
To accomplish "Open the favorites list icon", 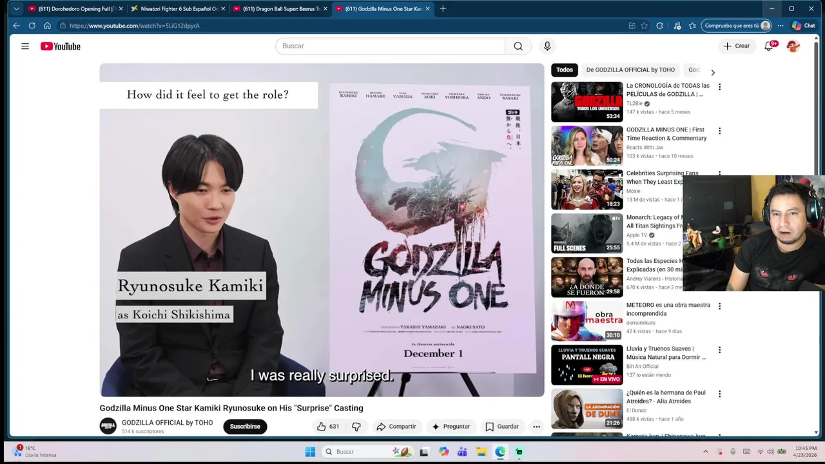I will tap(692, 26).
